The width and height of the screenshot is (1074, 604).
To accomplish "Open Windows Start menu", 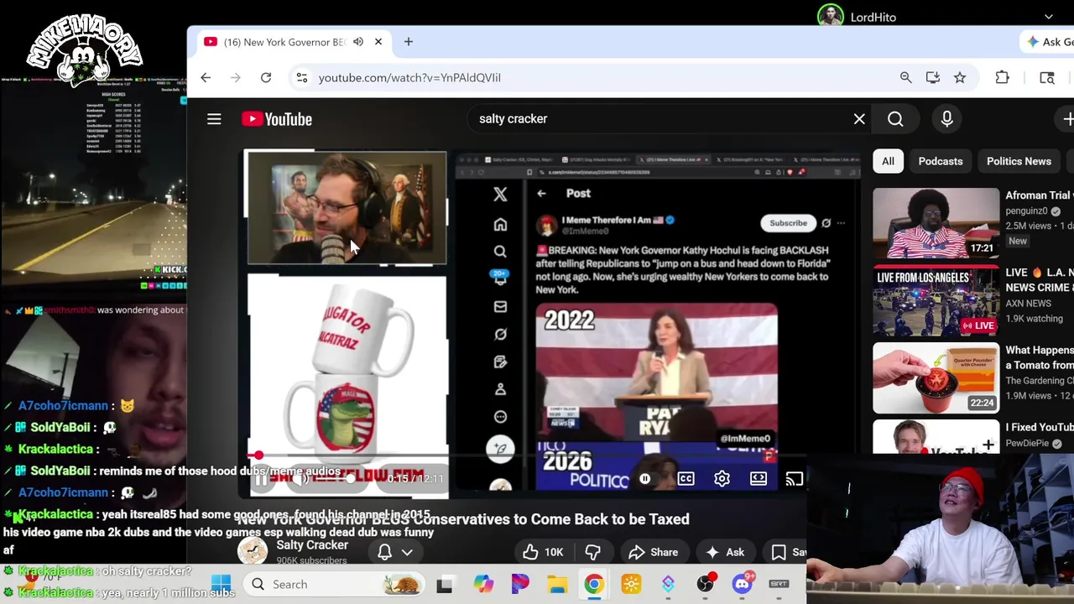I will pos(222,584).
